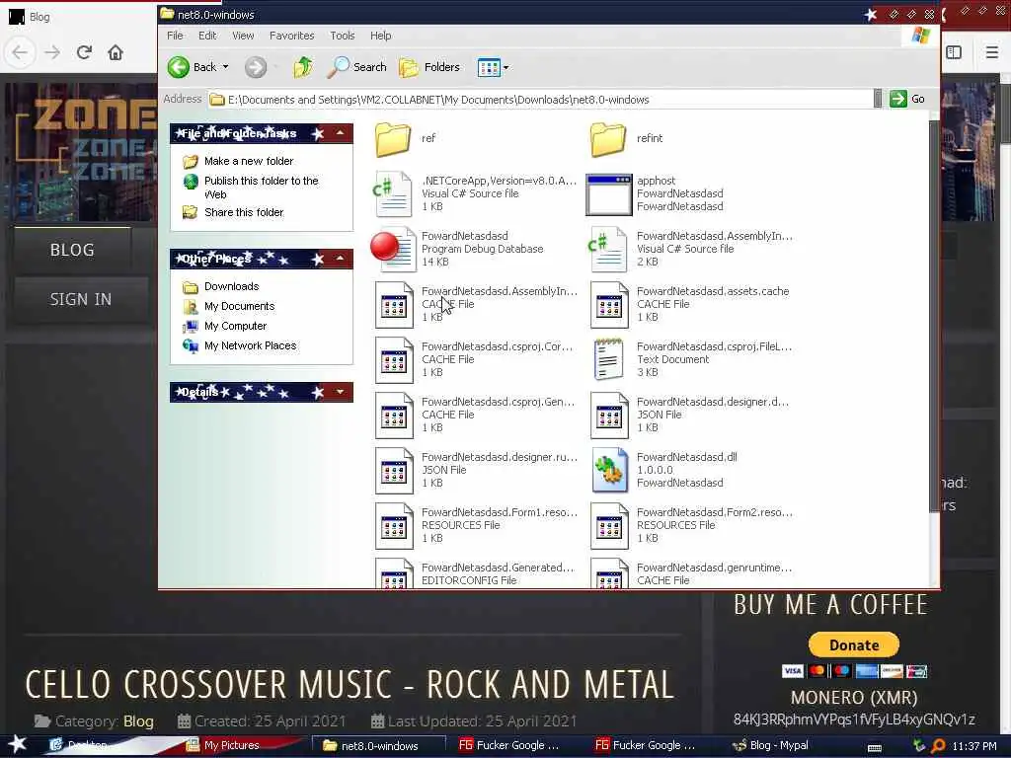
Task: Select FowardNetasdasd.csproj.Cor... CACHE file icon
Action: tap(394, 359)
